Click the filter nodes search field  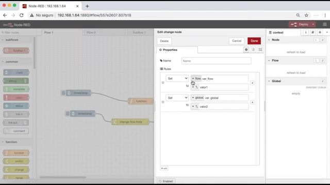click(18, 32)
